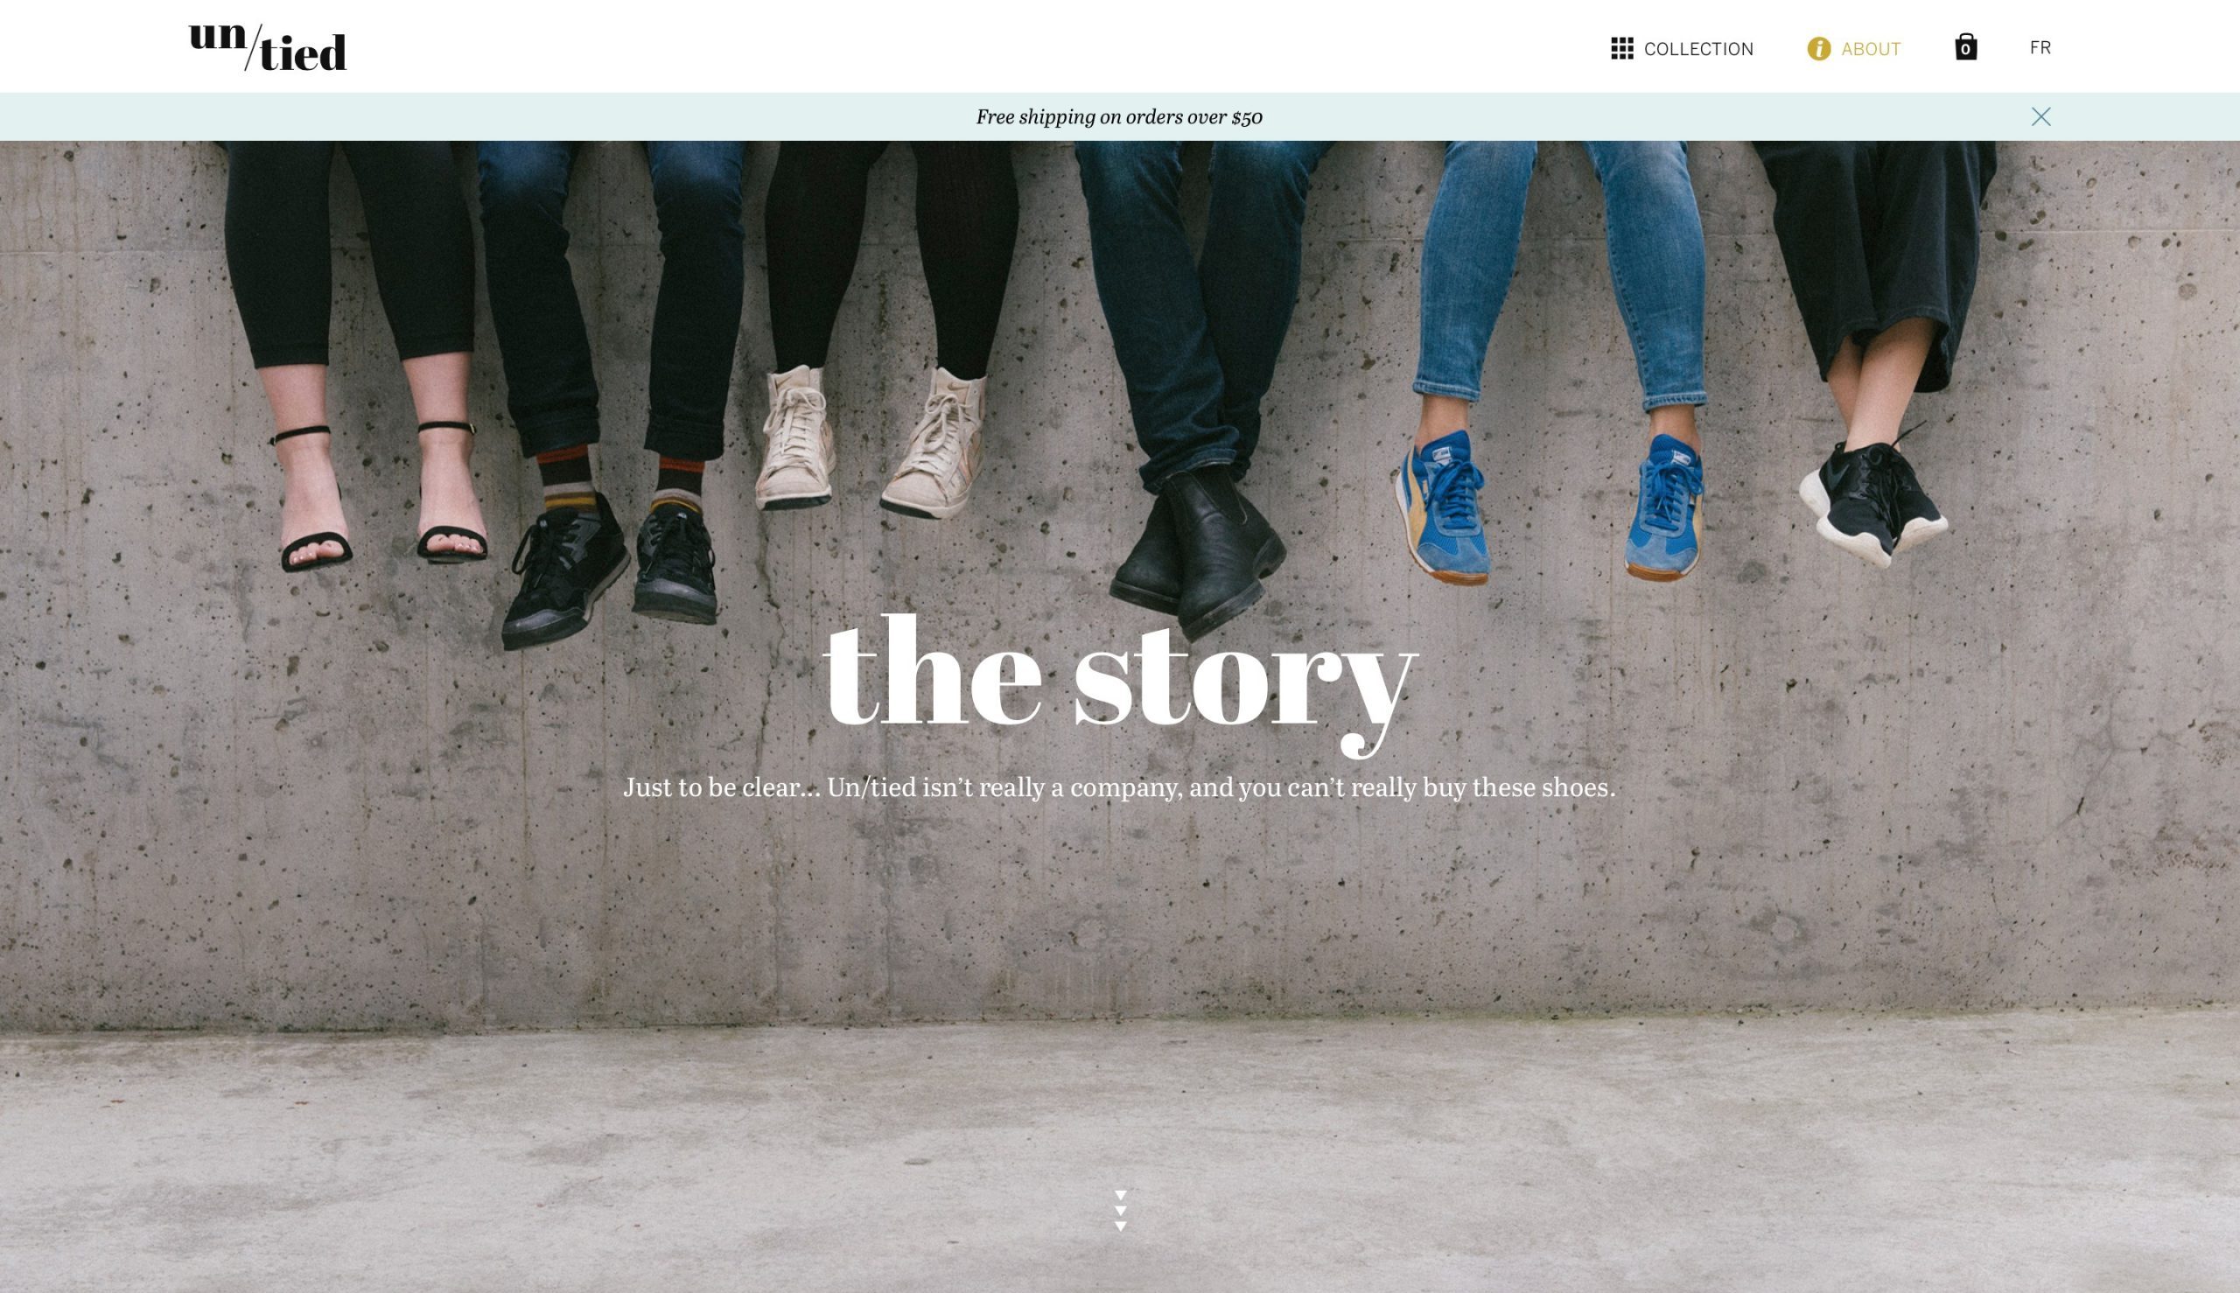Open the shopping bag cart icon

click(x=1965, y=47)
